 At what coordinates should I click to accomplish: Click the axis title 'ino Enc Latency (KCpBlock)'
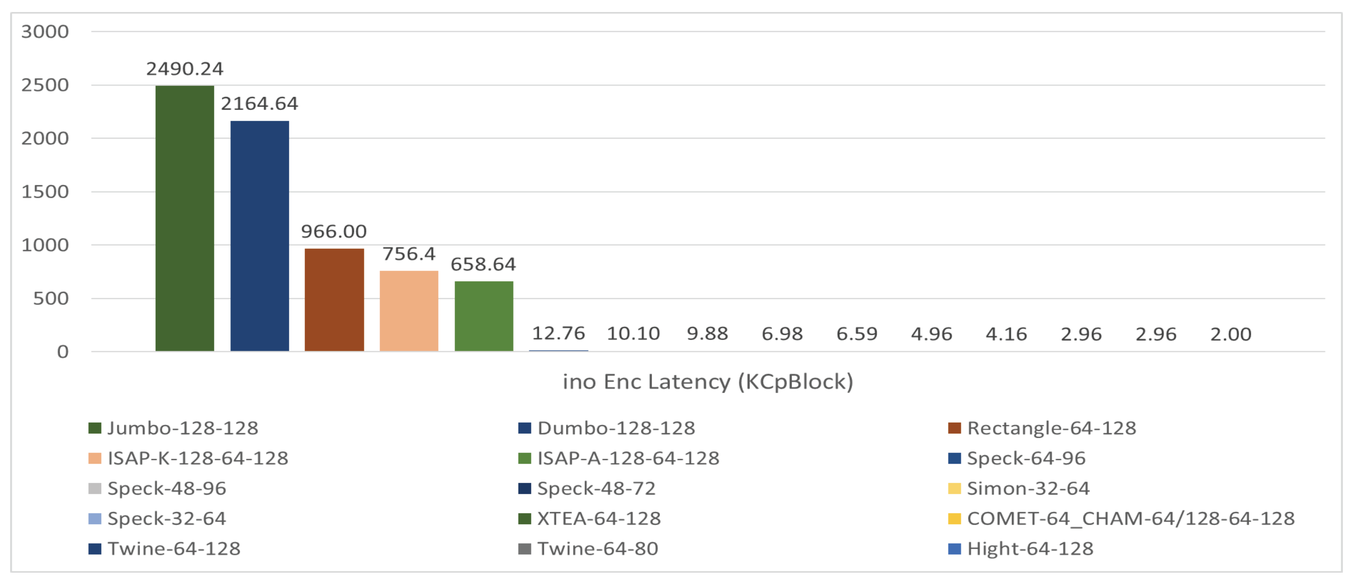[707, 381]
